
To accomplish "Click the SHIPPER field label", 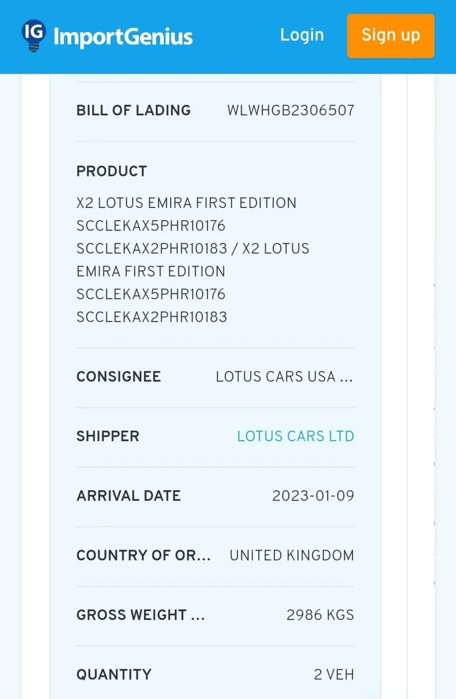I will point(108,436).
